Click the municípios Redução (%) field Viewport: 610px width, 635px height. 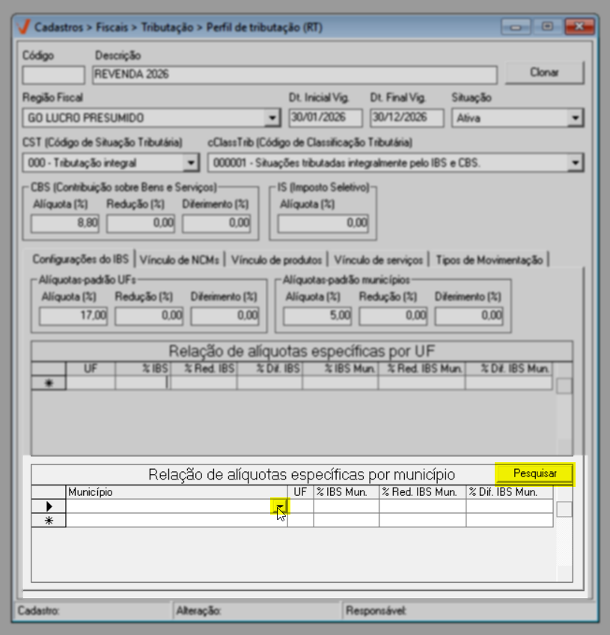tap(393, 316)
